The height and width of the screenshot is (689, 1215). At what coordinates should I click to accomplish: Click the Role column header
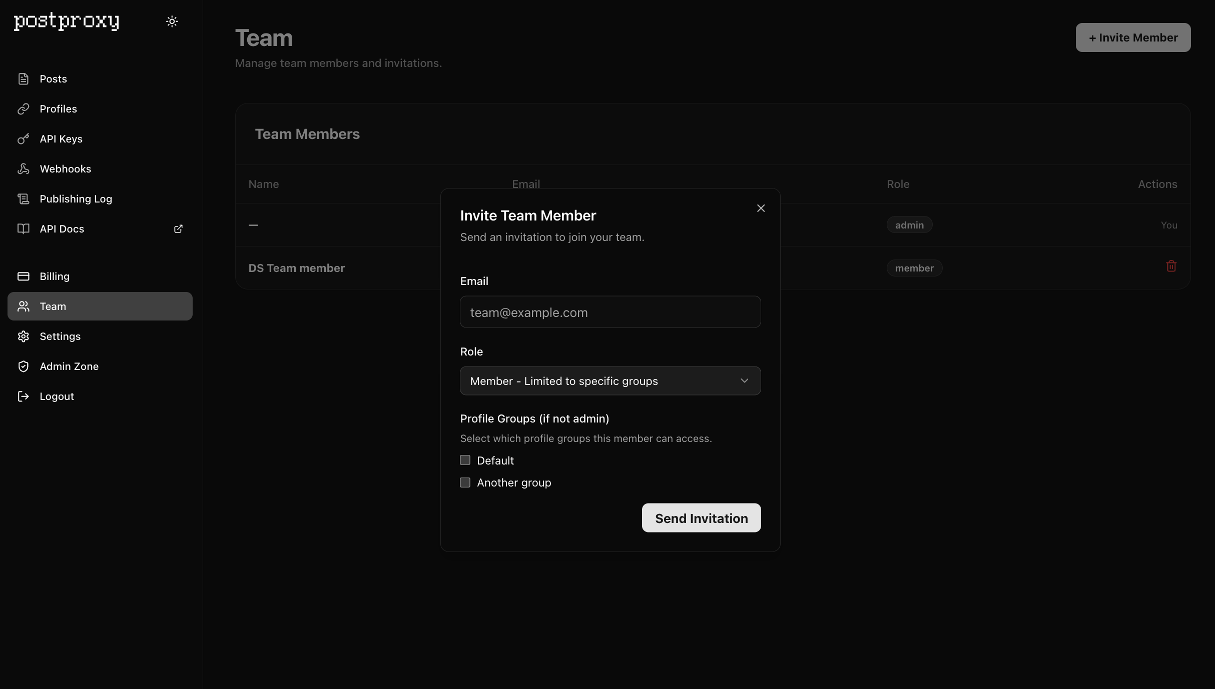[x=898, y=184]
